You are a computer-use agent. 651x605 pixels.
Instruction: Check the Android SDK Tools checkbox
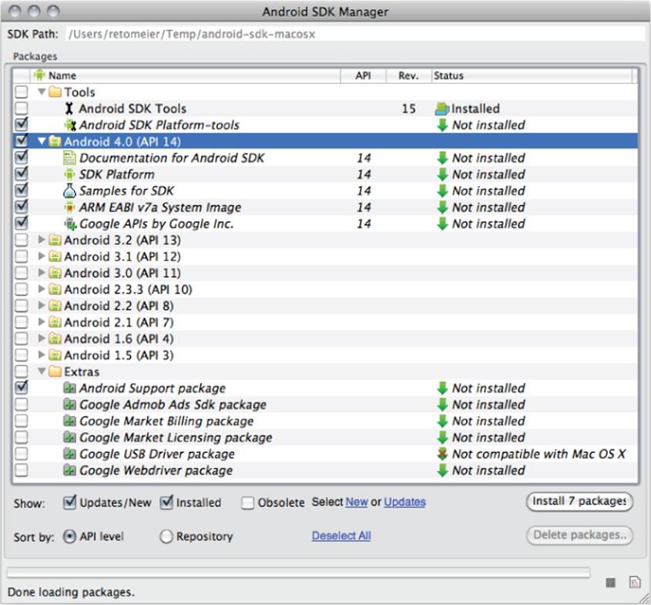[x=21, y=109]
